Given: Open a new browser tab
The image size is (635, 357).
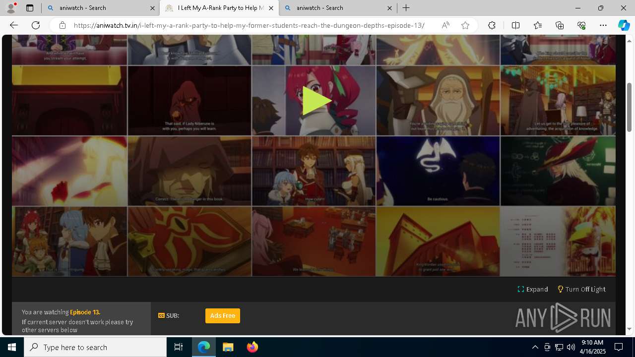Looking at the screenshot, I should tap(406, 8).
